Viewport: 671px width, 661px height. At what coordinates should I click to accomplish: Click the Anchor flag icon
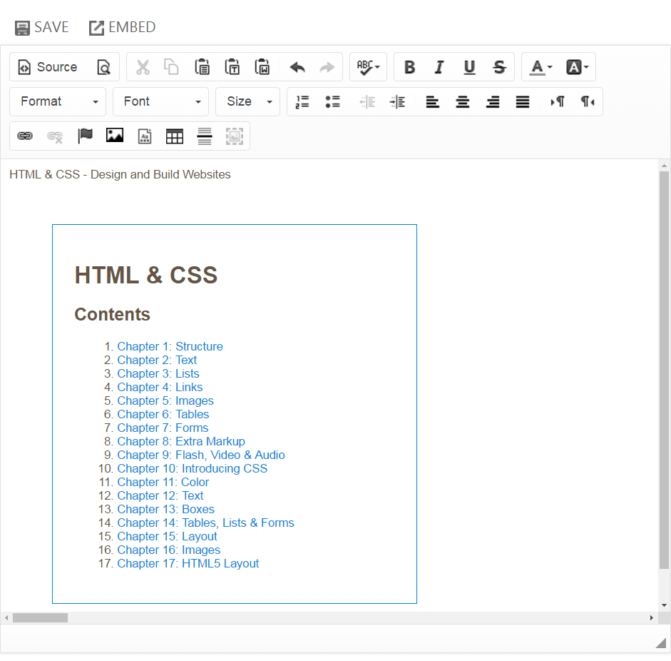click(x=86, y=136)
